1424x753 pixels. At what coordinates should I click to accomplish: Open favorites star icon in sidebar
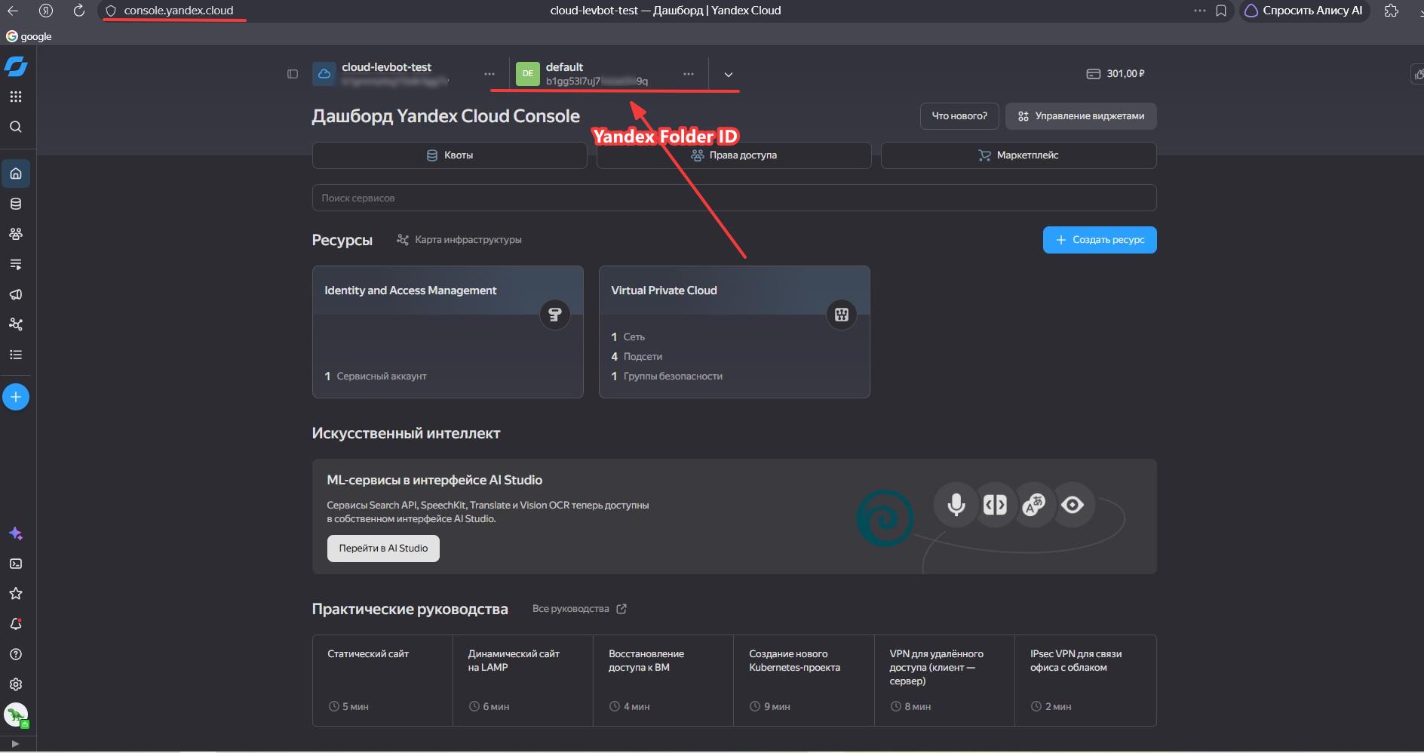(x=16, y=594)
